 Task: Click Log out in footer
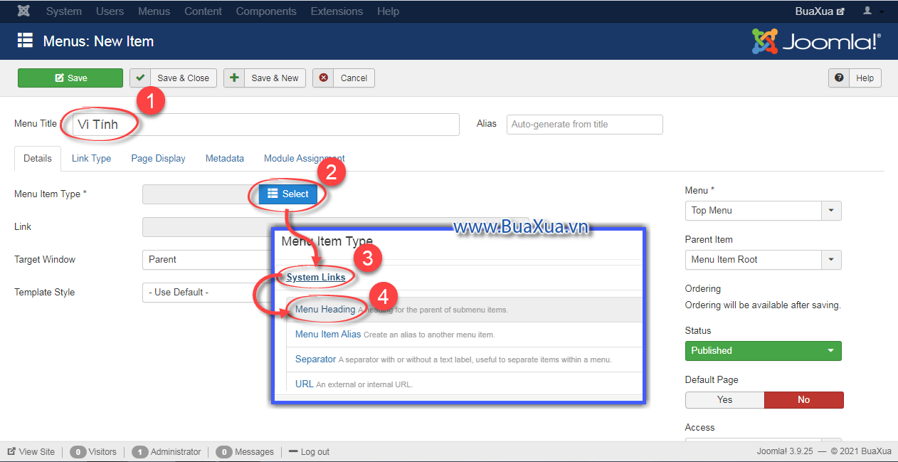(x=309, y=452)
